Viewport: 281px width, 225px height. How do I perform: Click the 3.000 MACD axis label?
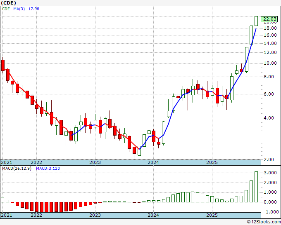point(270,173)
